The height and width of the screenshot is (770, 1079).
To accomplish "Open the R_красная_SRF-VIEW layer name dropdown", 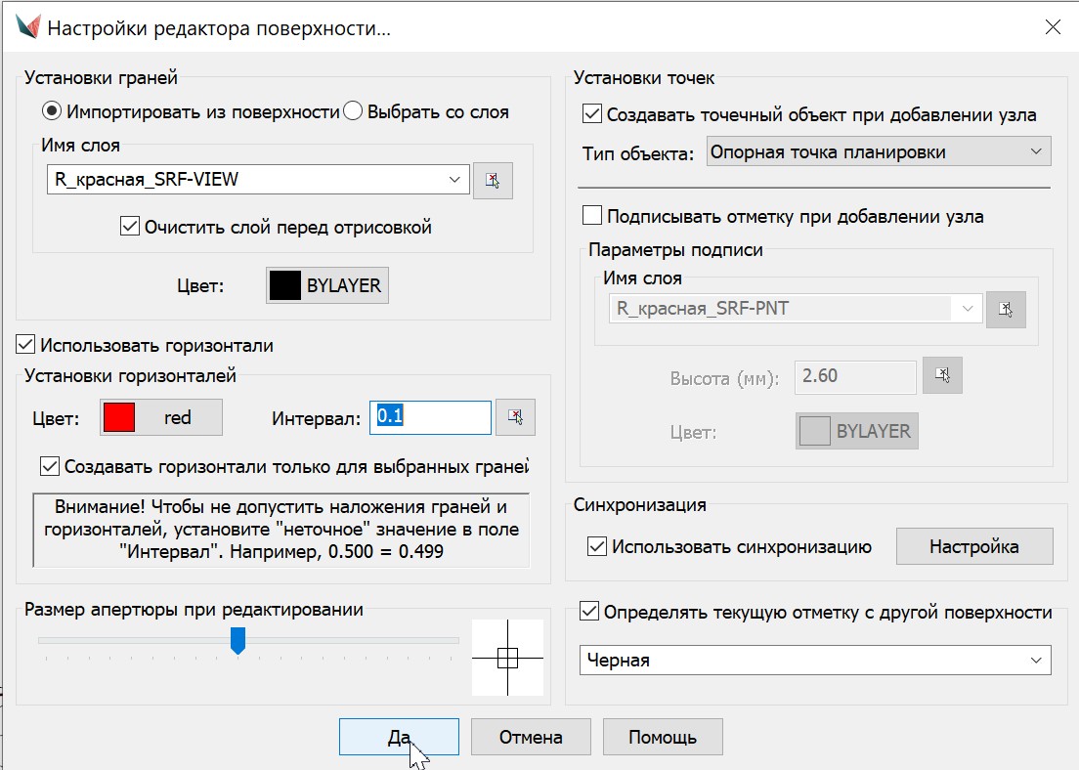I will [453, 180].
